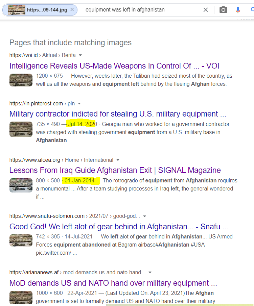The image size is (254, 306).
Task: Expand dropdown arrow next to snafu-solomon.com result
Action: [x=144, y=216]
